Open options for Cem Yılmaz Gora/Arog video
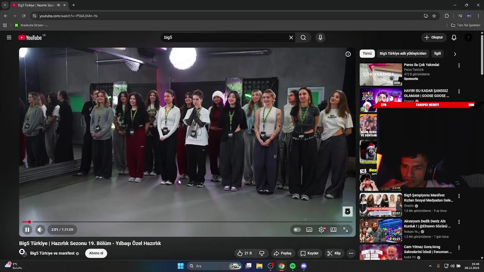The image size is (484, 272). click(x=459, y=247)
